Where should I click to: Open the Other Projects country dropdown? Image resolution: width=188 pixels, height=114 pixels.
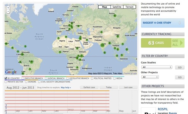[x=150, y=77]
